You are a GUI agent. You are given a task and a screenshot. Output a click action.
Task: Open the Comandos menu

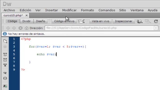107,10
